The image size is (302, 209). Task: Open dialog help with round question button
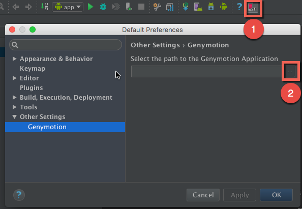[x=19, y=195]
